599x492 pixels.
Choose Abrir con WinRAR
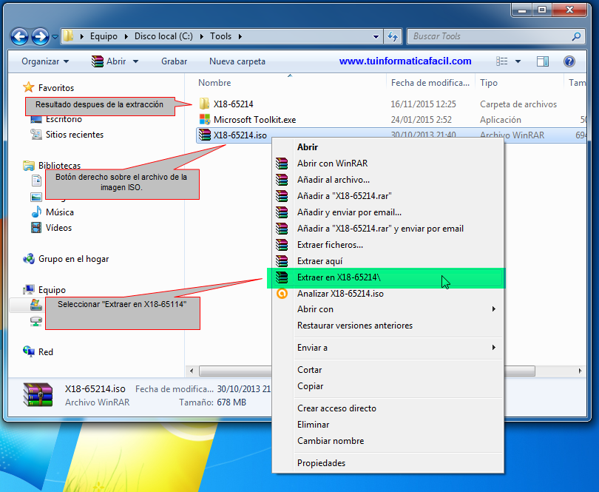388,164
